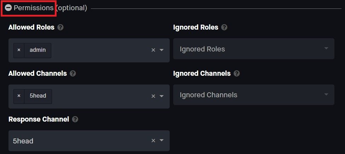
Task: Click the Permissions section title
Action: point(33,8)
